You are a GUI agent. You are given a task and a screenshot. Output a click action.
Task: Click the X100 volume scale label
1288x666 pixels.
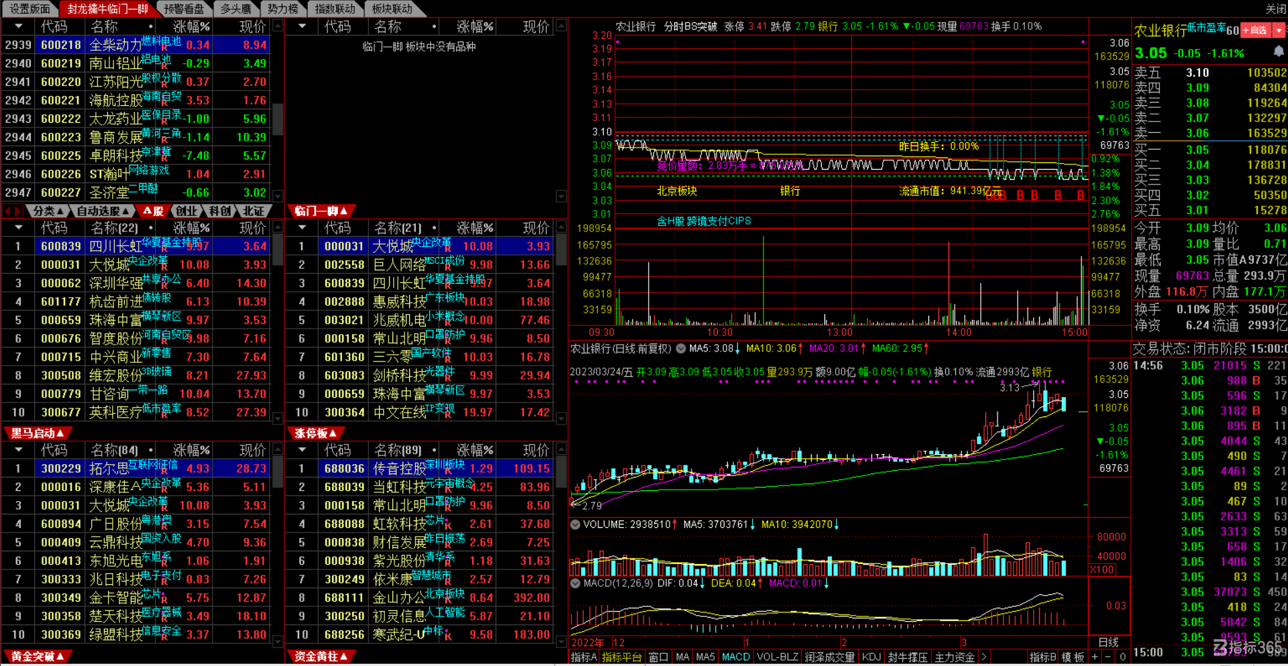point(1102,569)
